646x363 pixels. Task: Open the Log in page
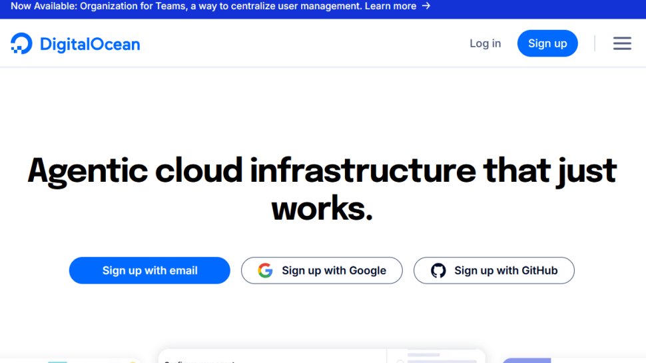point(485,43)
